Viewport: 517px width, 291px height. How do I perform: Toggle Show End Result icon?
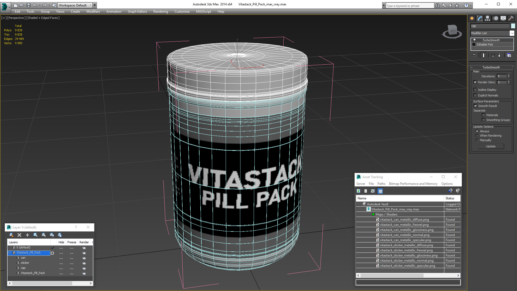coord(484,55)
